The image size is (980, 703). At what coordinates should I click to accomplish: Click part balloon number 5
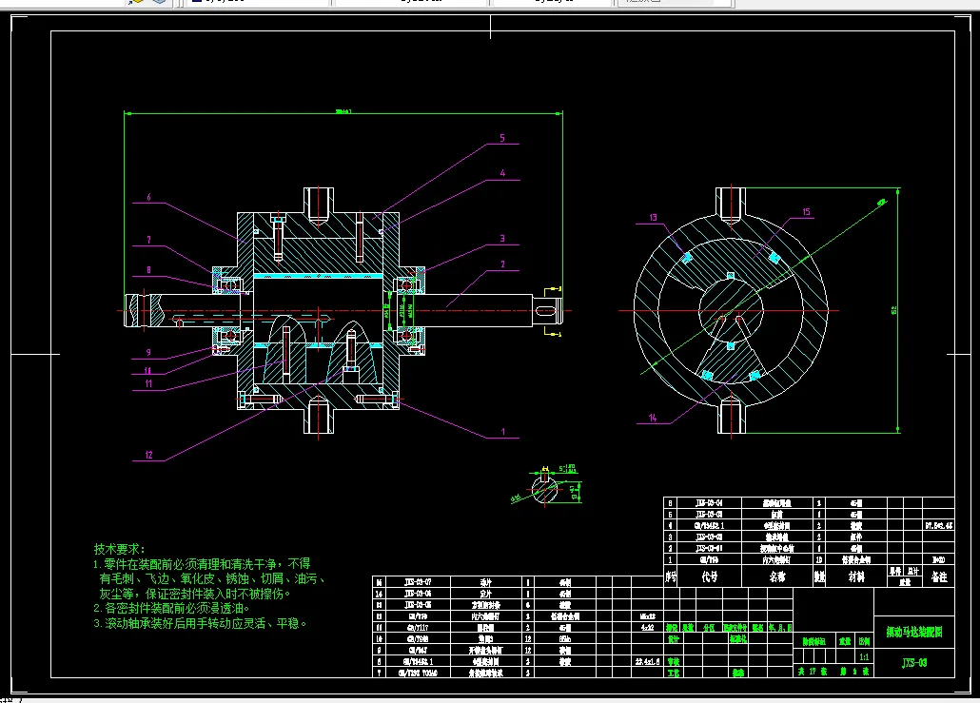coord(501,138)
